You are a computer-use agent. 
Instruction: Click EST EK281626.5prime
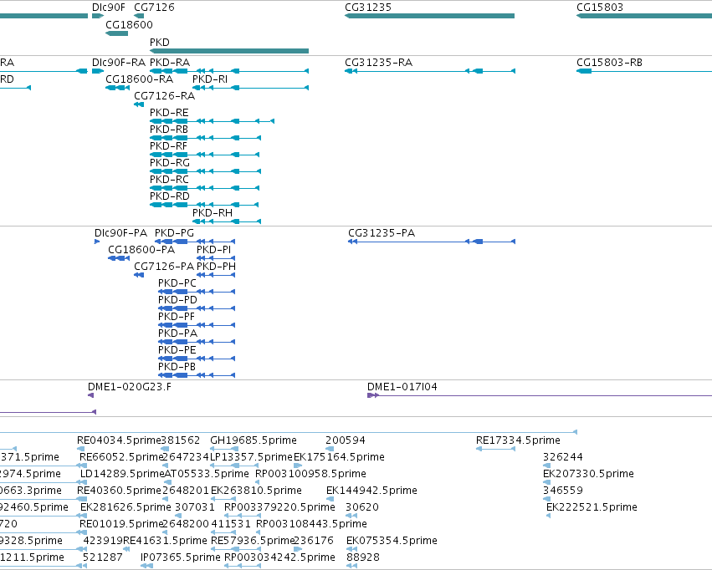[x=125, y=507]
